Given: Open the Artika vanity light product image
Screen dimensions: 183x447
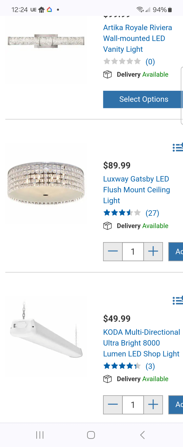Looking at the screenshot, I should point(46,41).
